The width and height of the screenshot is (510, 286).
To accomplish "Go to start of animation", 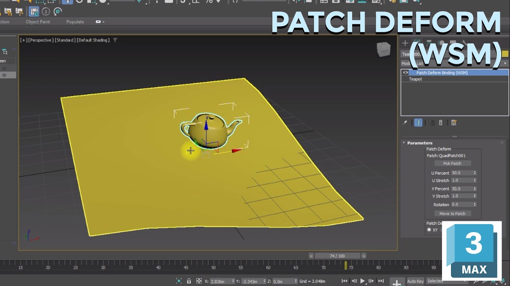I will click(x=345, y=281).
